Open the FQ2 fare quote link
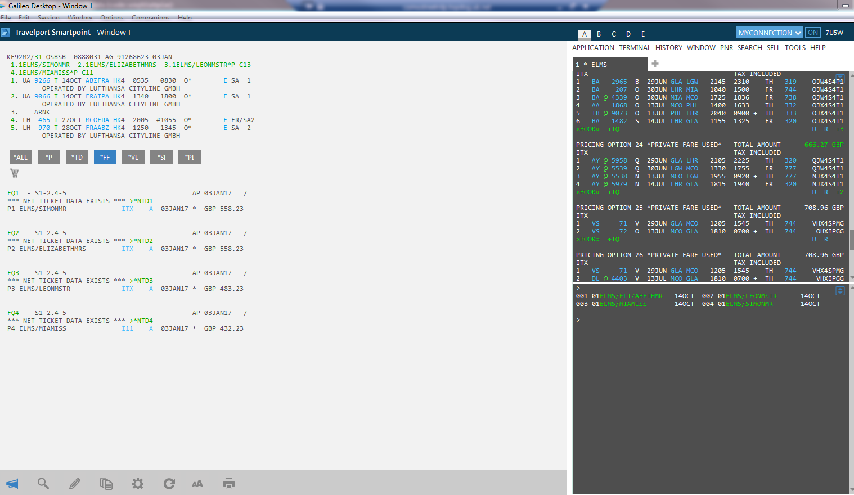Viewport: 854px width, 495px height. [x=13, y=233]
